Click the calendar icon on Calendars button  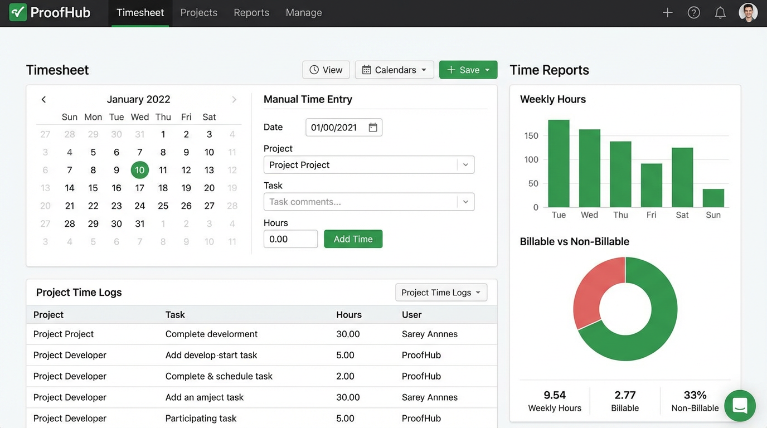pyautogui.click(x=367, y=70)
